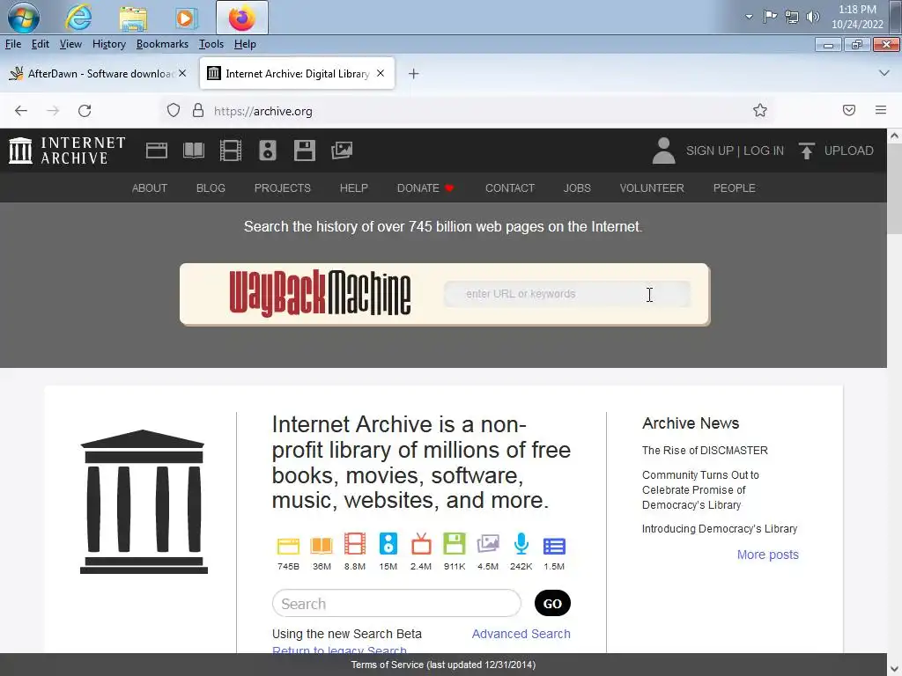Open the File menu

12,44
